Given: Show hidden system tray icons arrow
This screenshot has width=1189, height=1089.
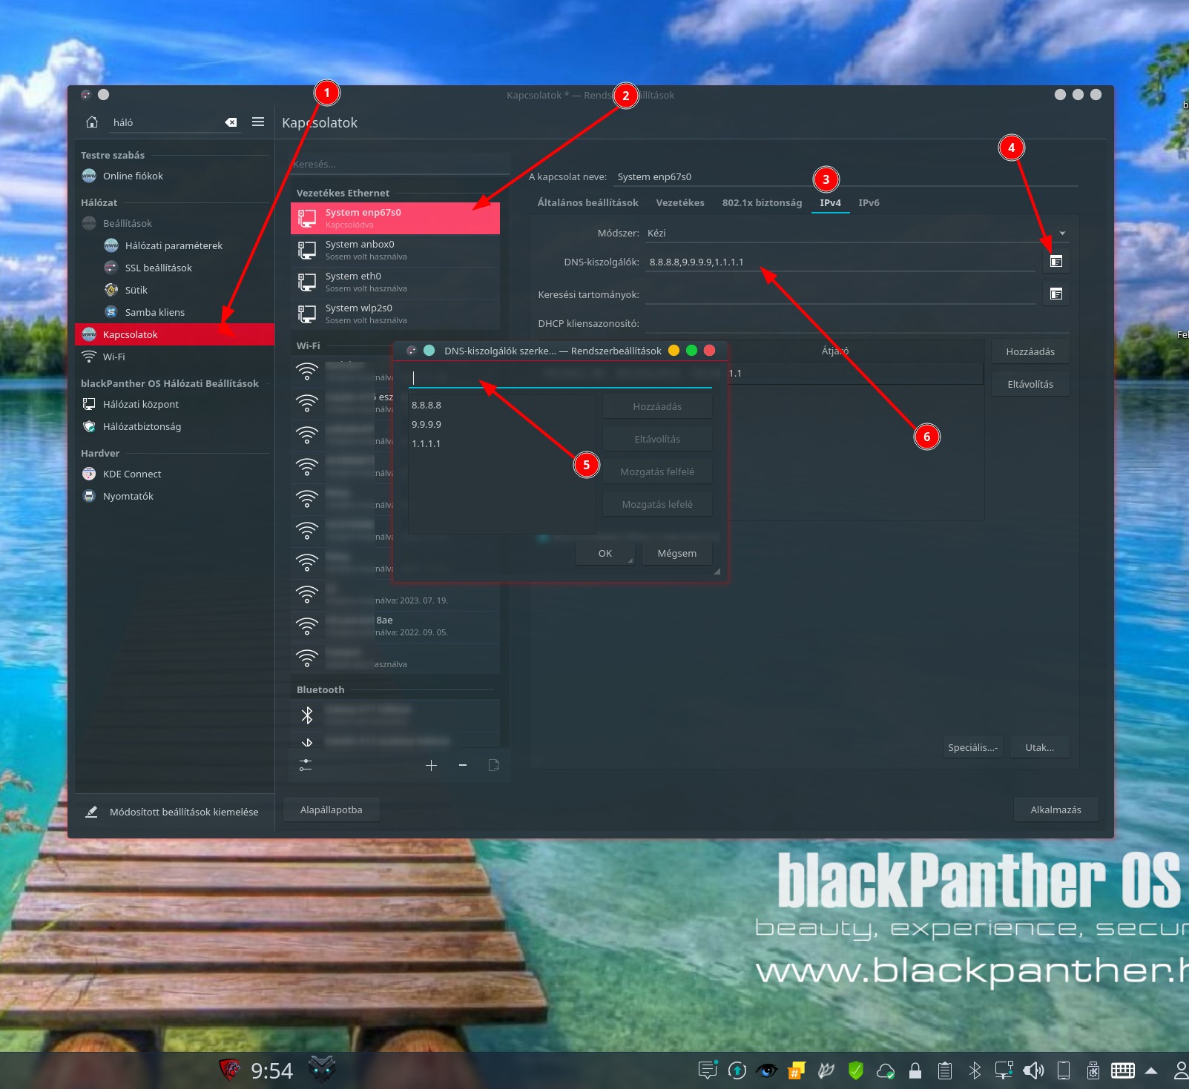Looking at the screenshot, I should 1151,1070.
